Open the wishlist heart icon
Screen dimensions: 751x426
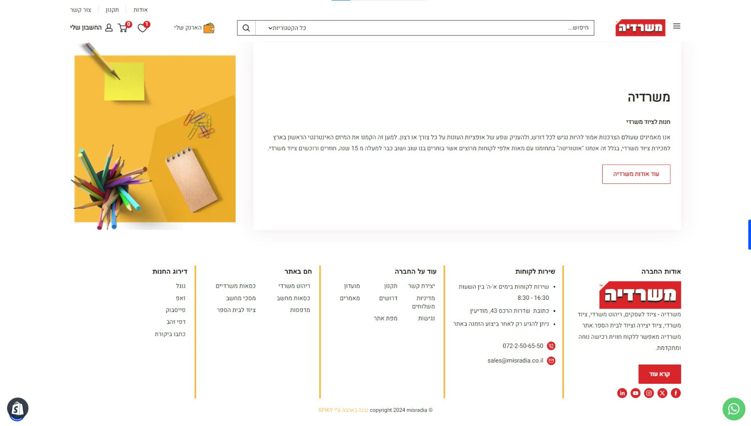143,28
